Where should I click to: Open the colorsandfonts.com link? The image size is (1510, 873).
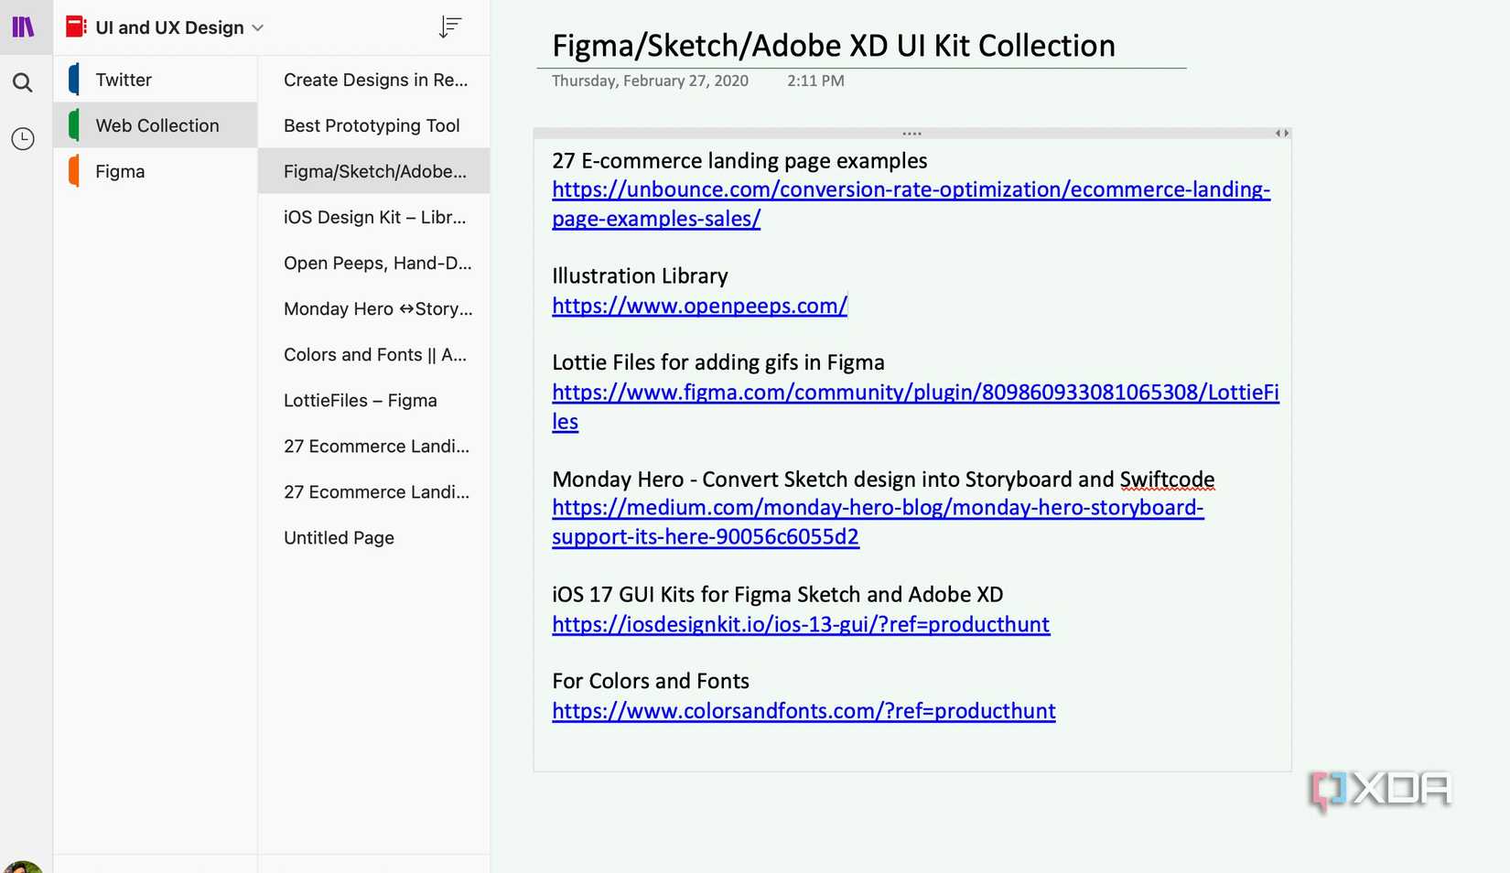click(804, 711)
